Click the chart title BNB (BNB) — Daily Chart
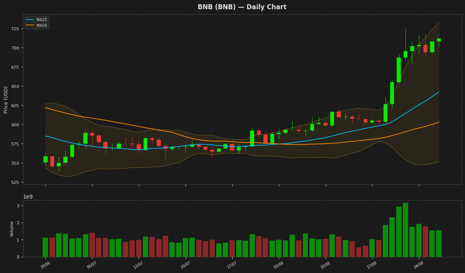This screenshot has width=465, height=273. (242, 7)
